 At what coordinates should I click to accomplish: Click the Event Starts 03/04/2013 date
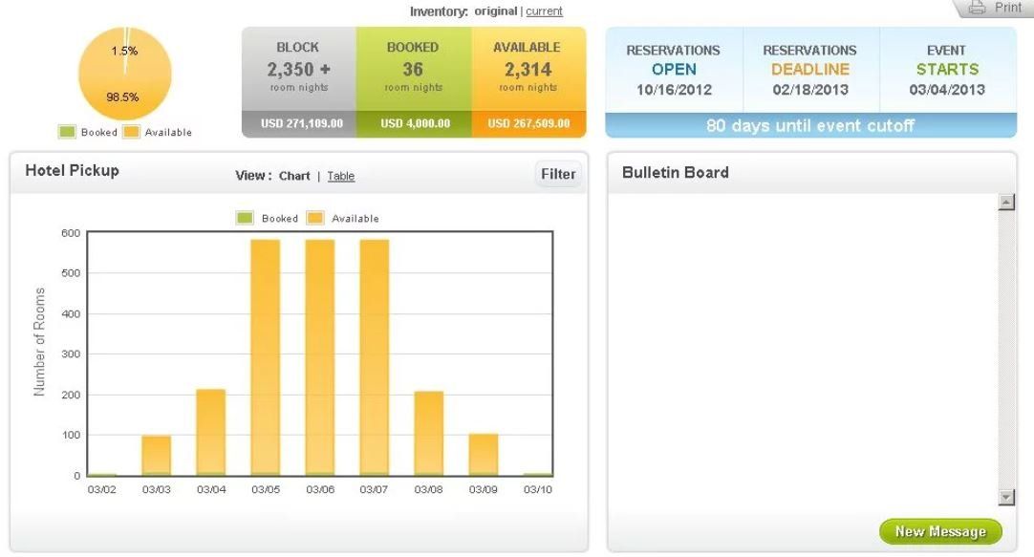947,90
